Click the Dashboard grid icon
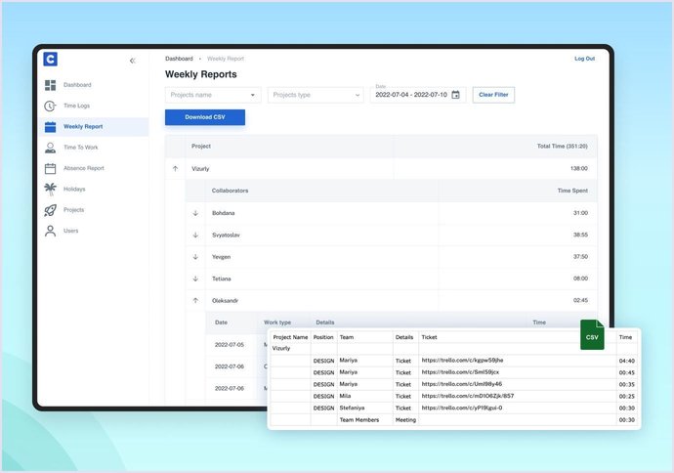This screenshot has width=674, height=473. tap(50, 85)
